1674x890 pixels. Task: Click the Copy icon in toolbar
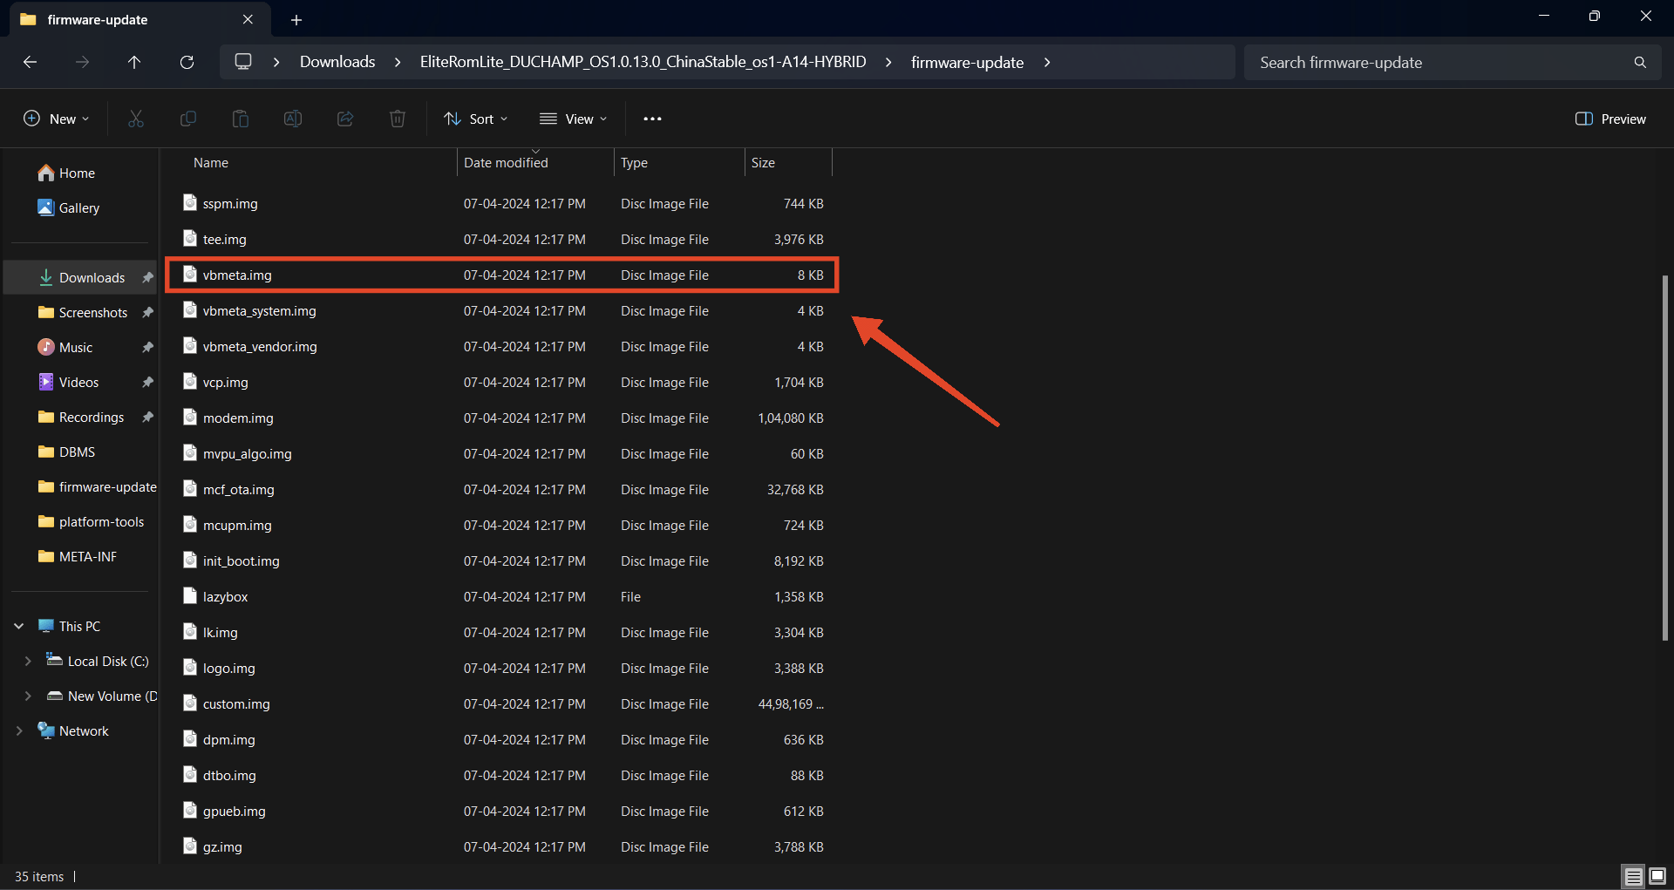[x=188, y=119]
